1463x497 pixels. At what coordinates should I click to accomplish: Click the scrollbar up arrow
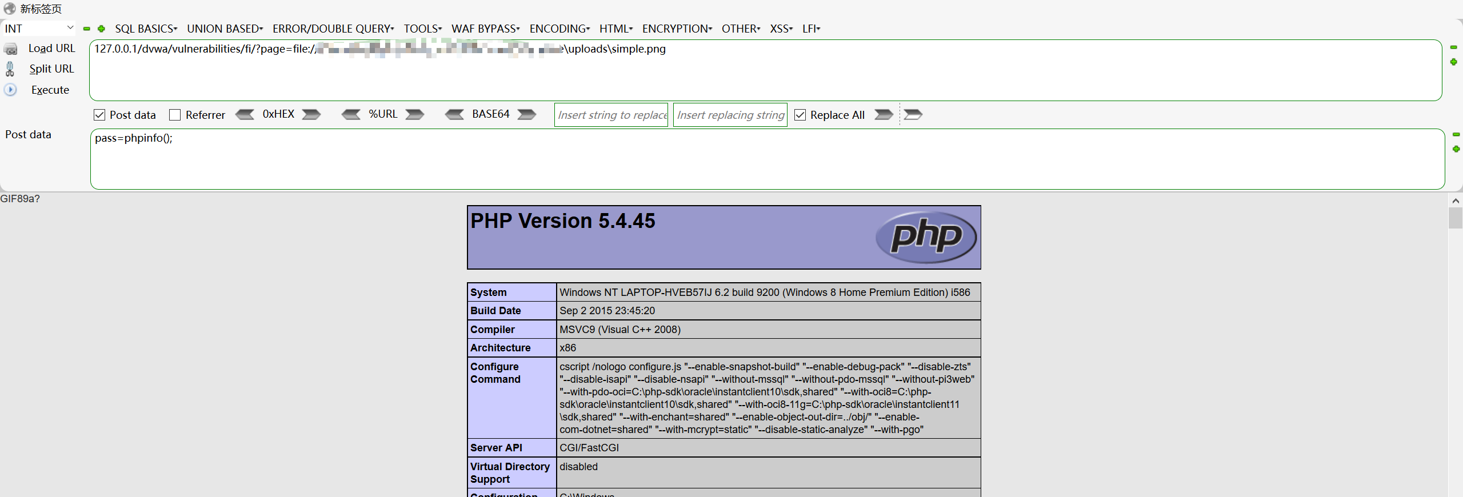coord(1456,201)
